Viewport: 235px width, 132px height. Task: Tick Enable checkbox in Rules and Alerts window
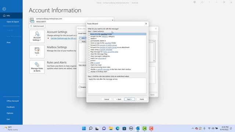(x=80, y=87)
